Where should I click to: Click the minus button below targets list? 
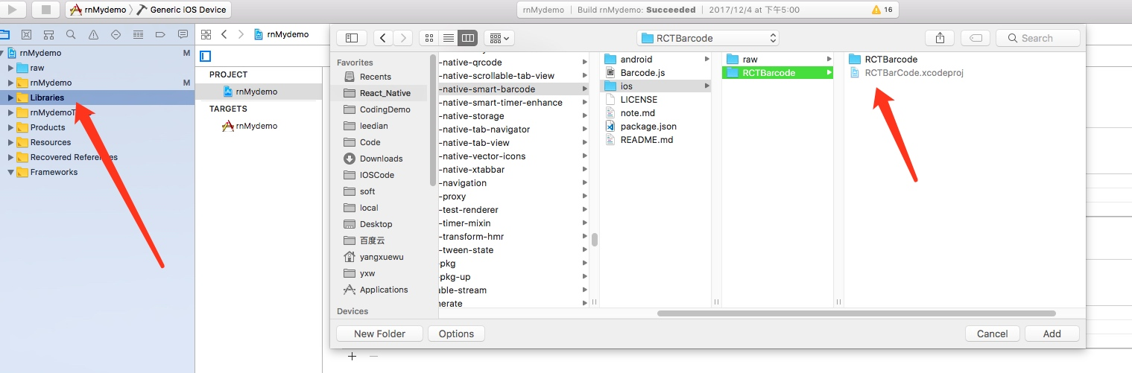pos(373,356)
